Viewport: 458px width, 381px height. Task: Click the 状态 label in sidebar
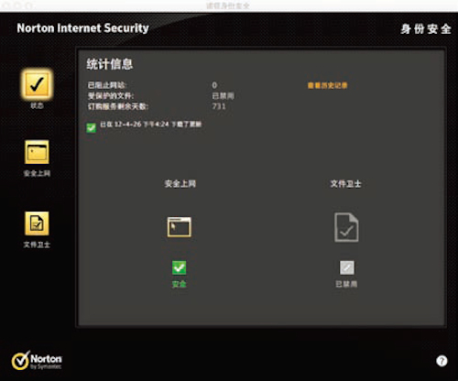37,105
